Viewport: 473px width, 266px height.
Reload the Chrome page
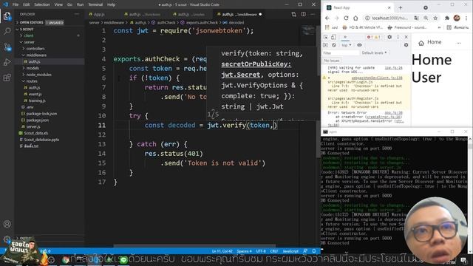[x=346, y=18]
